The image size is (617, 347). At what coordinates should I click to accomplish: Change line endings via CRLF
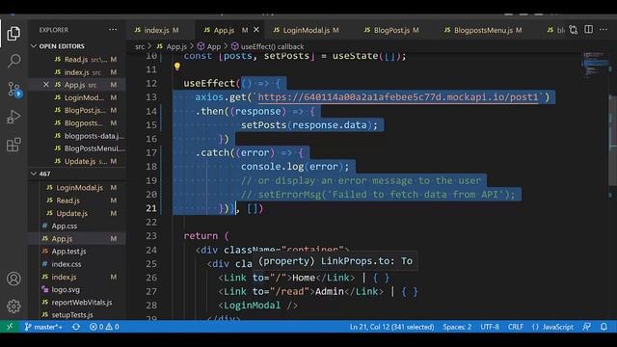[x=515, y=327]
